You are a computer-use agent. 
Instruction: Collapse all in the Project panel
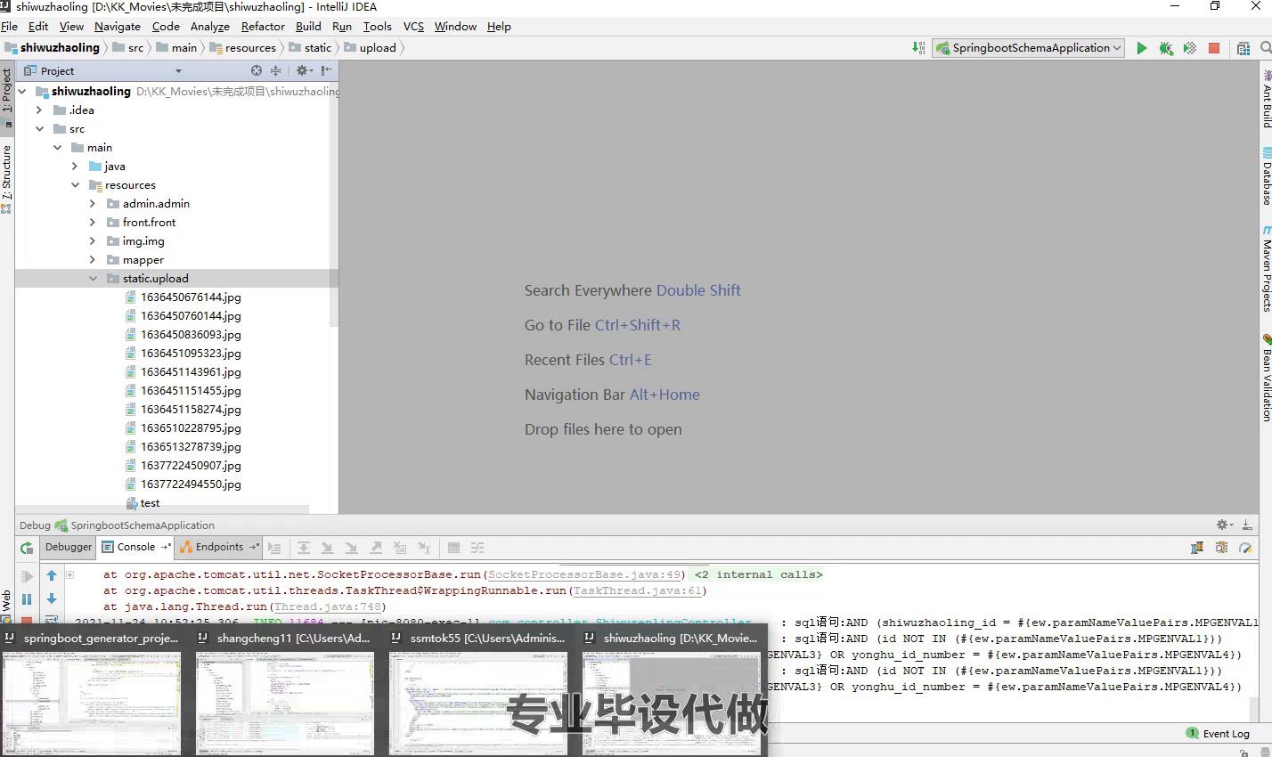(x=275, y=70)
